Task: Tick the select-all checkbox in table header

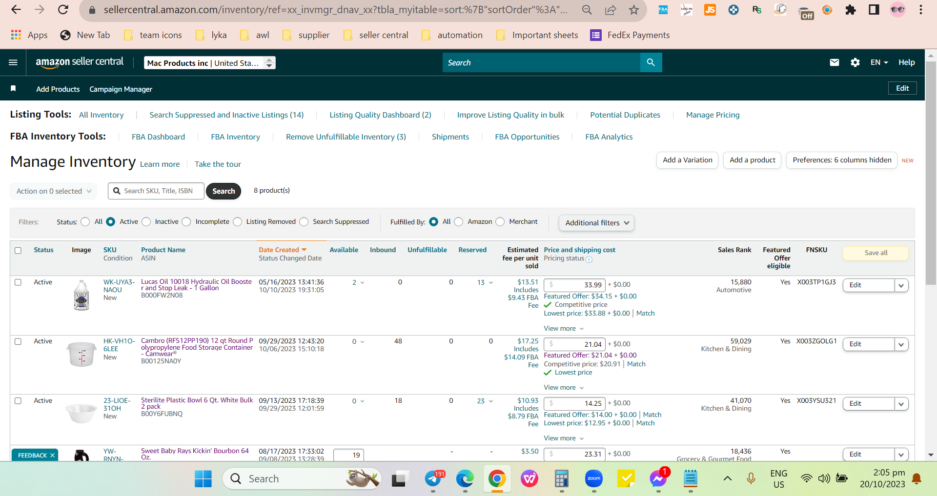Action: point(18,251)
